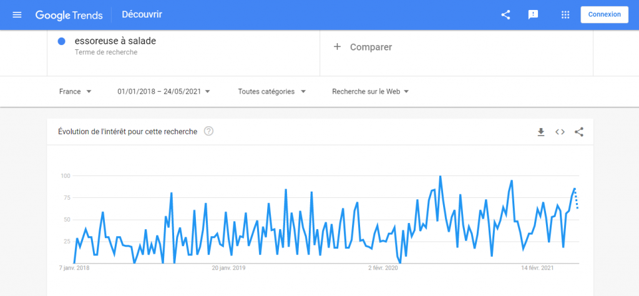Download the chart data as CSV

[541, 132]
